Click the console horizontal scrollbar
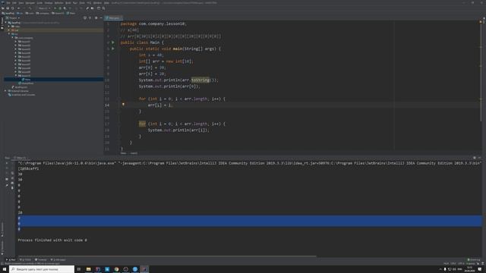The image size is (486, 273). (167, 256)
